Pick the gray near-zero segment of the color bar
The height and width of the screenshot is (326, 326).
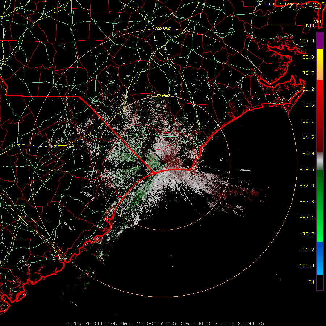coord(320,161)
